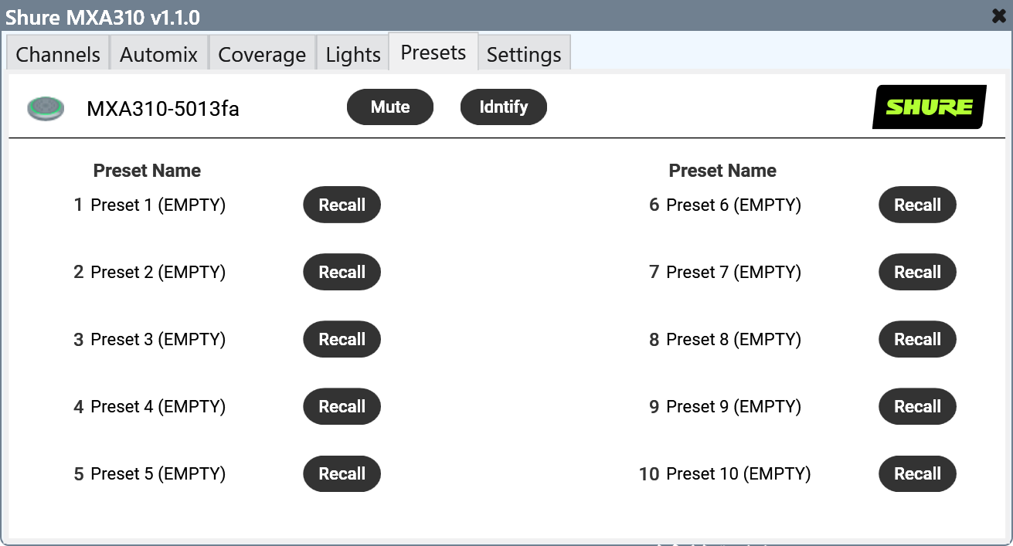Viewport: 1013px width, 546px height.
Task: Close the Shure MXA310 window
Action: 998,15
